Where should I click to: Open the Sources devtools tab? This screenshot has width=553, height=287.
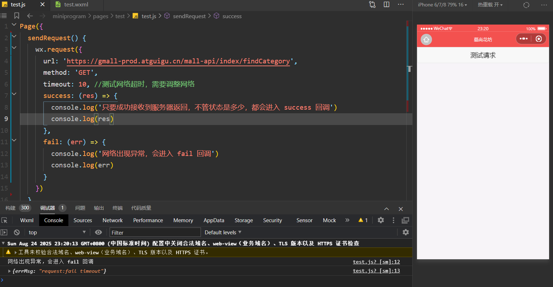pyautogui.click(x=83, y=220)
